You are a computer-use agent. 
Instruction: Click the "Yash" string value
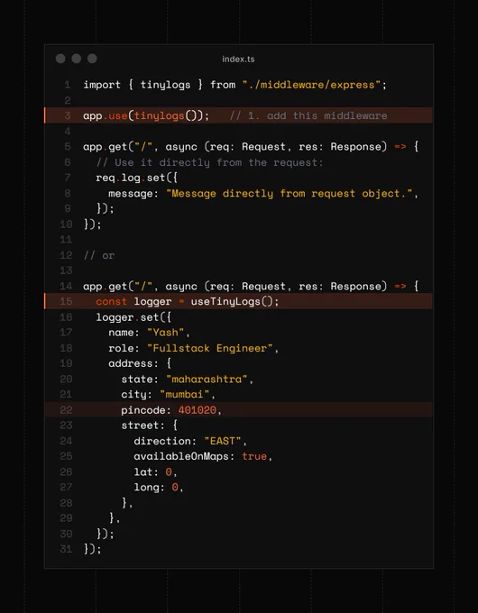pos(165,333)
